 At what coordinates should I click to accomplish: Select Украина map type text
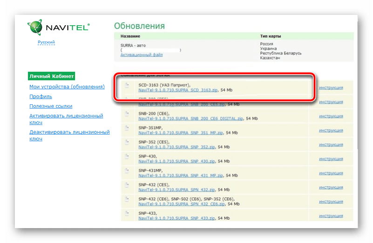[268, 48]
